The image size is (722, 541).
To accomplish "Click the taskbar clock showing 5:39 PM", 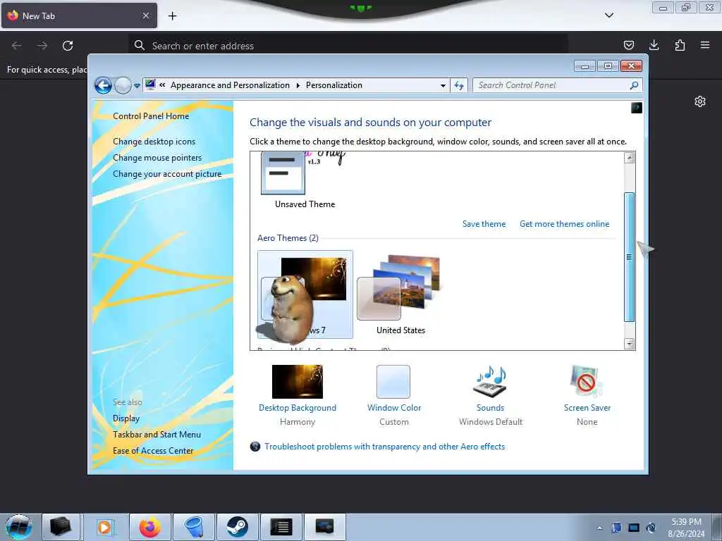I will tap(686, 527).
